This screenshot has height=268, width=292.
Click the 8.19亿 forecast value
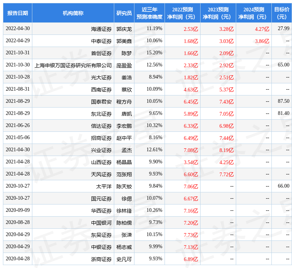tap(227, 150)
